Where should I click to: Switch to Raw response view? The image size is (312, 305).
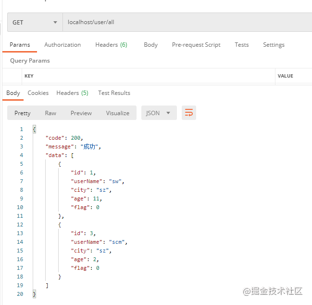tap(50, 113)
